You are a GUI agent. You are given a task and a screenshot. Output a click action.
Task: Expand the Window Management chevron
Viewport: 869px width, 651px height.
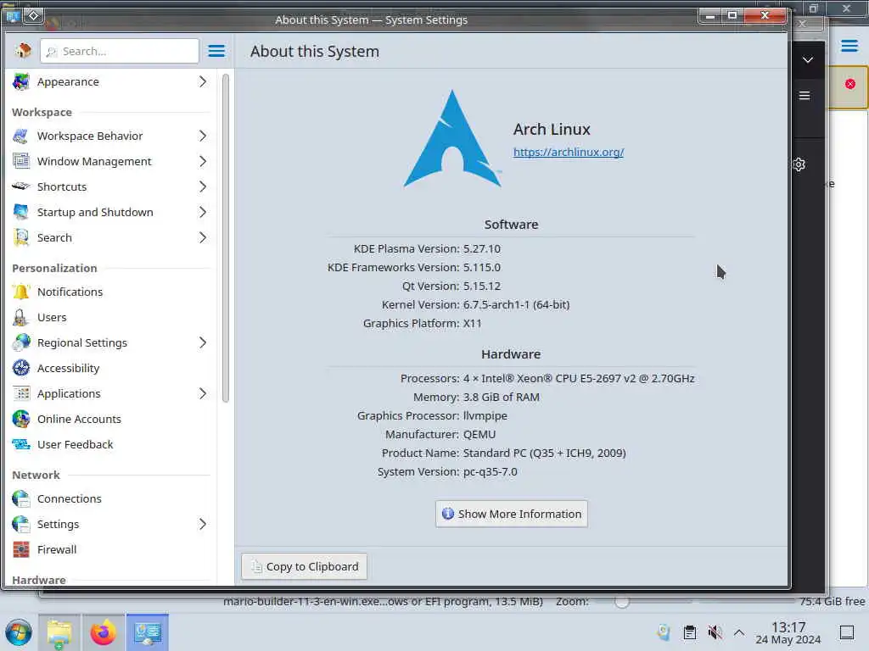coord(203,161)
